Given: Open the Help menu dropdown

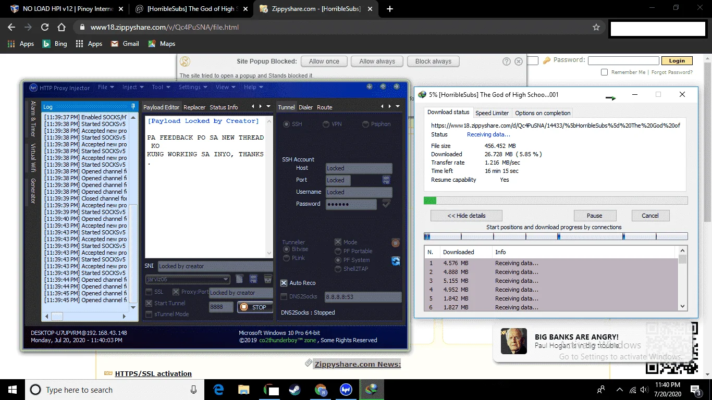Looking at the screenshot, I should pyautogui.click(x=253, y=87).
